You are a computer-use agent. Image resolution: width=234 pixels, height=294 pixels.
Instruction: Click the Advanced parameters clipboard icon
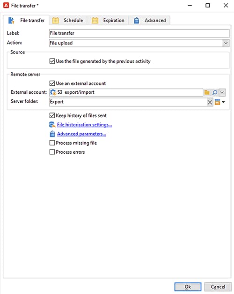pyautogui.click(x=52, y=134)
